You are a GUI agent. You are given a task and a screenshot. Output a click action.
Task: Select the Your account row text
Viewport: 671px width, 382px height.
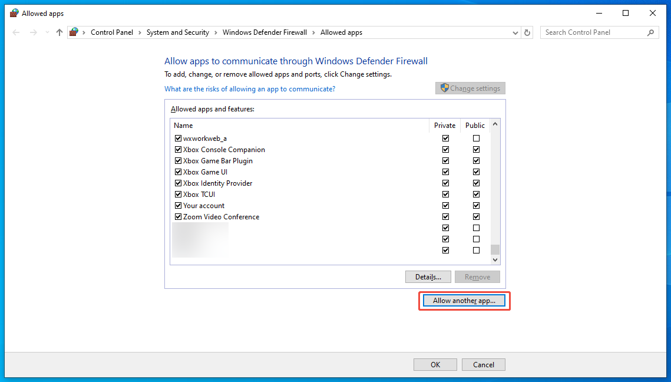[x=204, y=206]
